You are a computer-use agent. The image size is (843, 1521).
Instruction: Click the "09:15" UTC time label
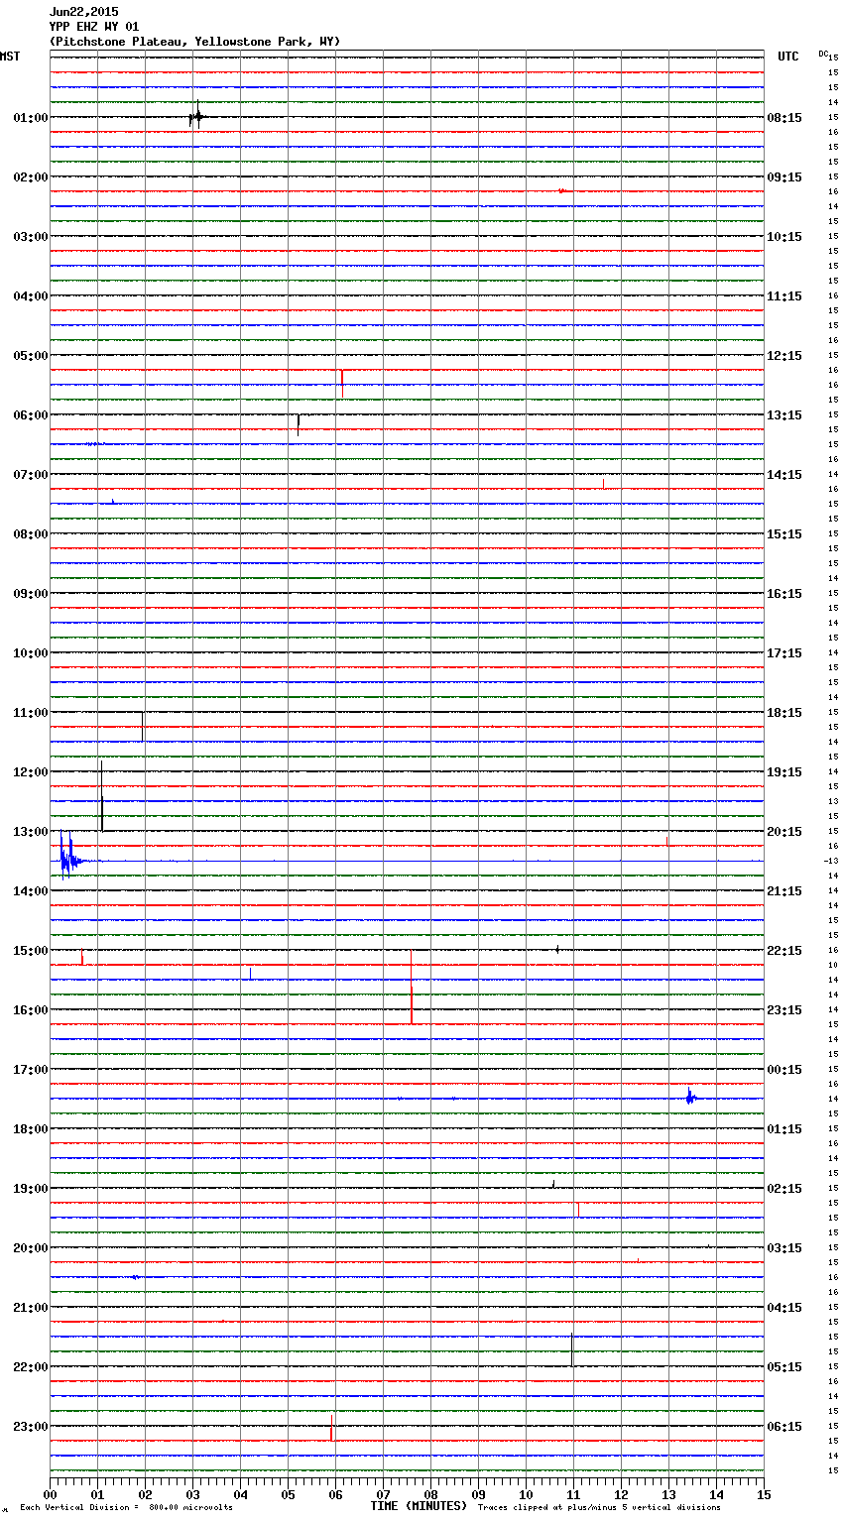pyautogui.click(x=784, y=177)
